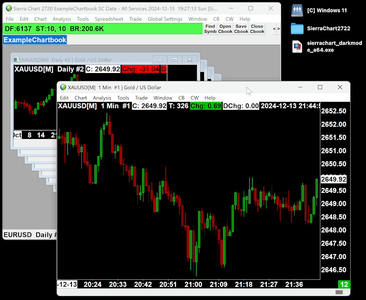This screenshot has height=300, width=366.
Task: Click the green DF/ST/BR status bar
Action: click(103, 29)
